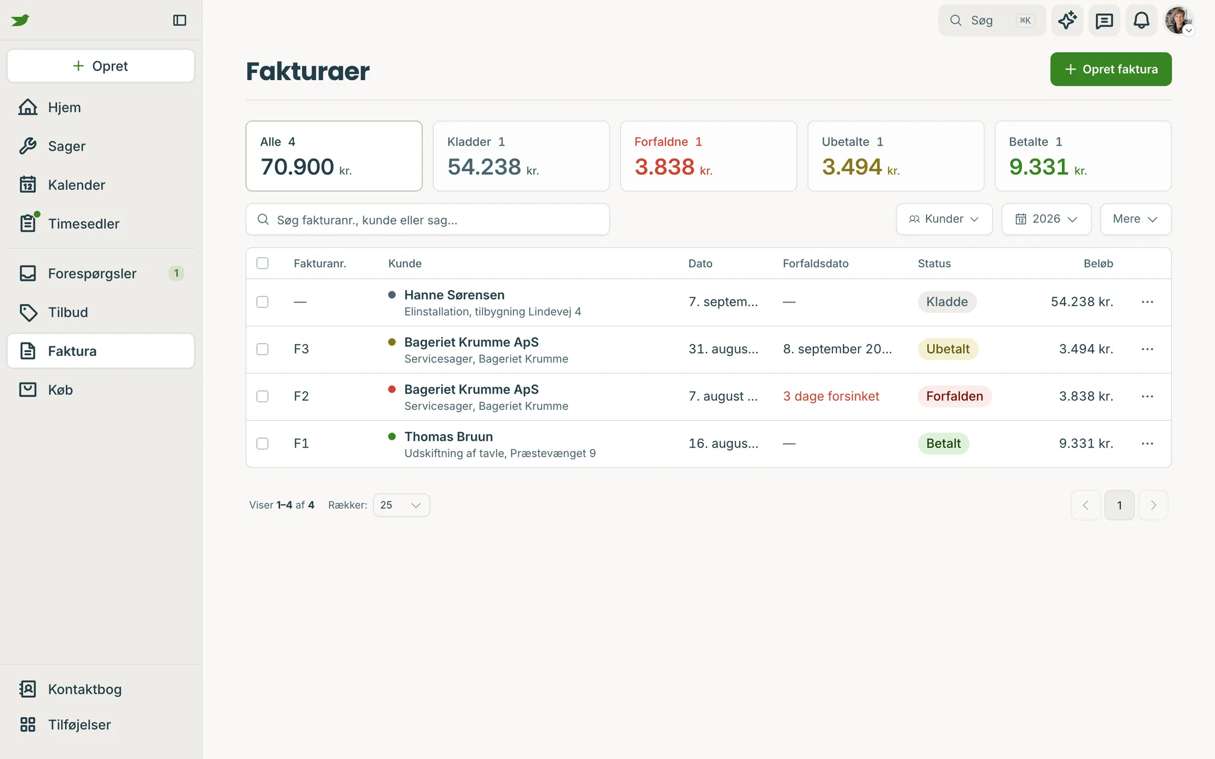
Task: Collapse the sidebar panel icon
Action: click(179, 20)
